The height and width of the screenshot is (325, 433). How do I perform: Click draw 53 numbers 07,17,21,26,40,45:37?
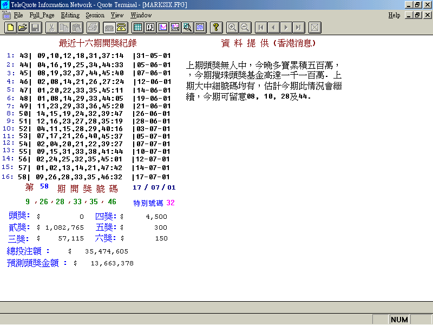(80, 136)
